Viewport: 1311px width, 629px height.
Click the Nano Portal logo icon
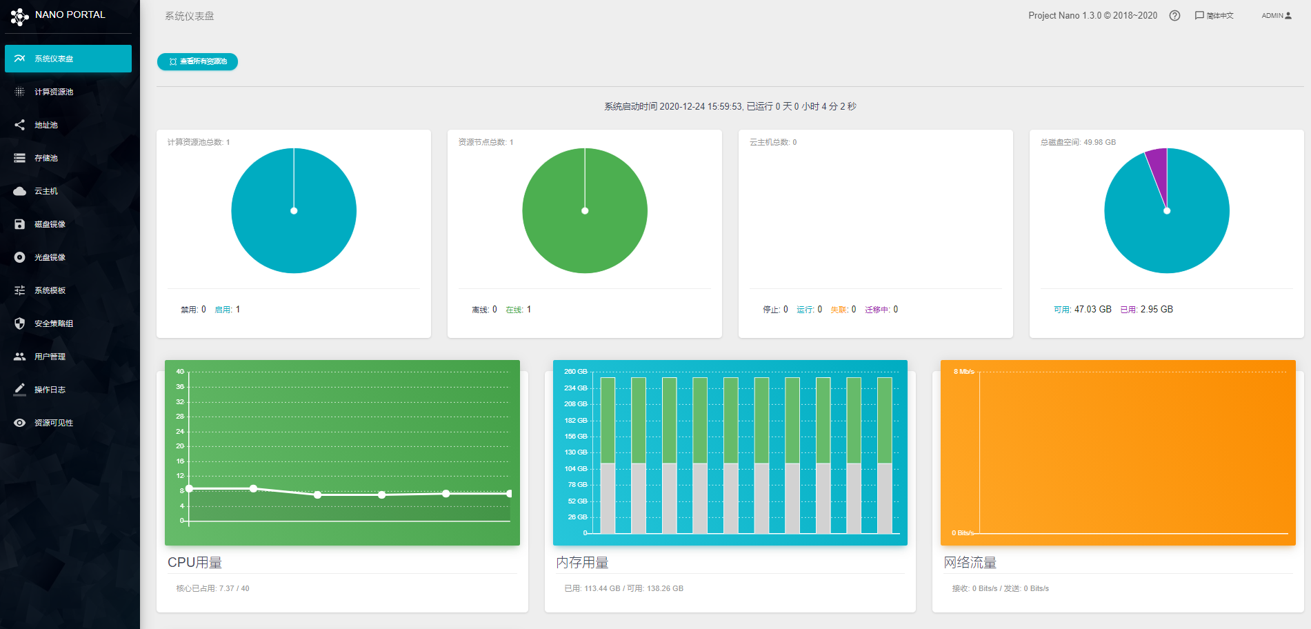(x=19, y=17)
